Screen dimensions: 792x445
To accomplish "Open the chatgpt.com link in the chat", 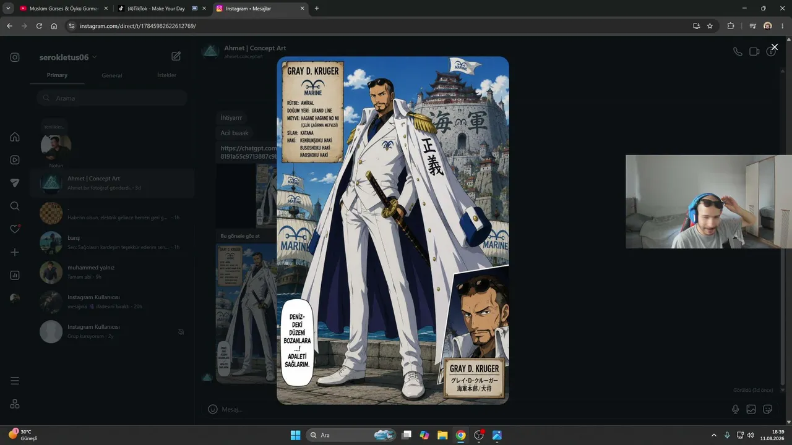I will [249, 153].
